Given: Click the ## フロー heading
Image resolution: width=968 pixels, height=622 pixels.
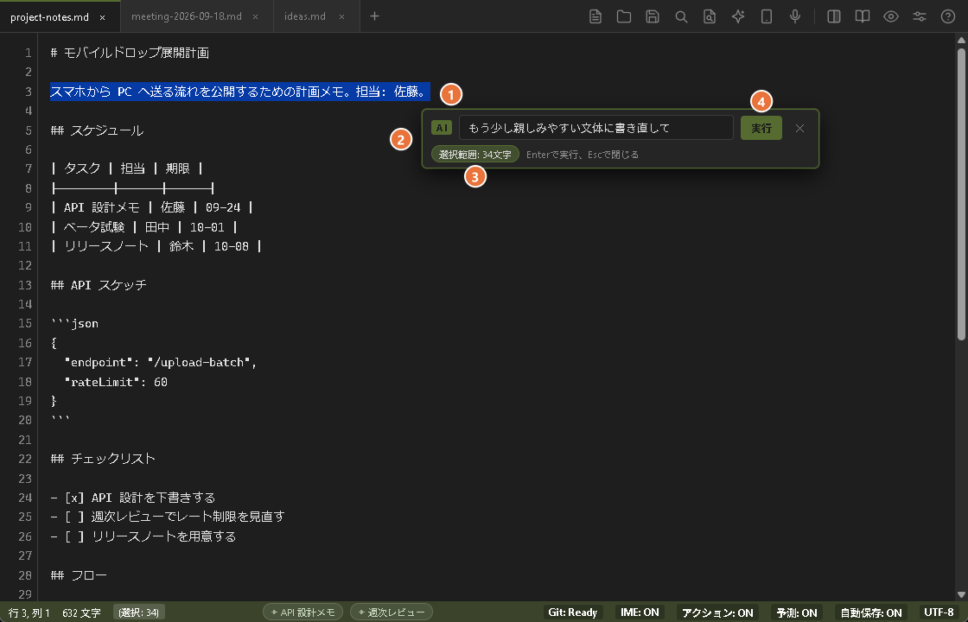Looking at the screenshot, I should coord(79,575).
